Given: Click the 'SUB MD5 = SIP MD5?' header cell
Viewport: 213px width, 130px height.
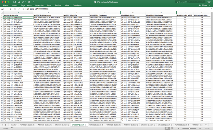Looking at the screenshot, I should (x=185, y=15).
